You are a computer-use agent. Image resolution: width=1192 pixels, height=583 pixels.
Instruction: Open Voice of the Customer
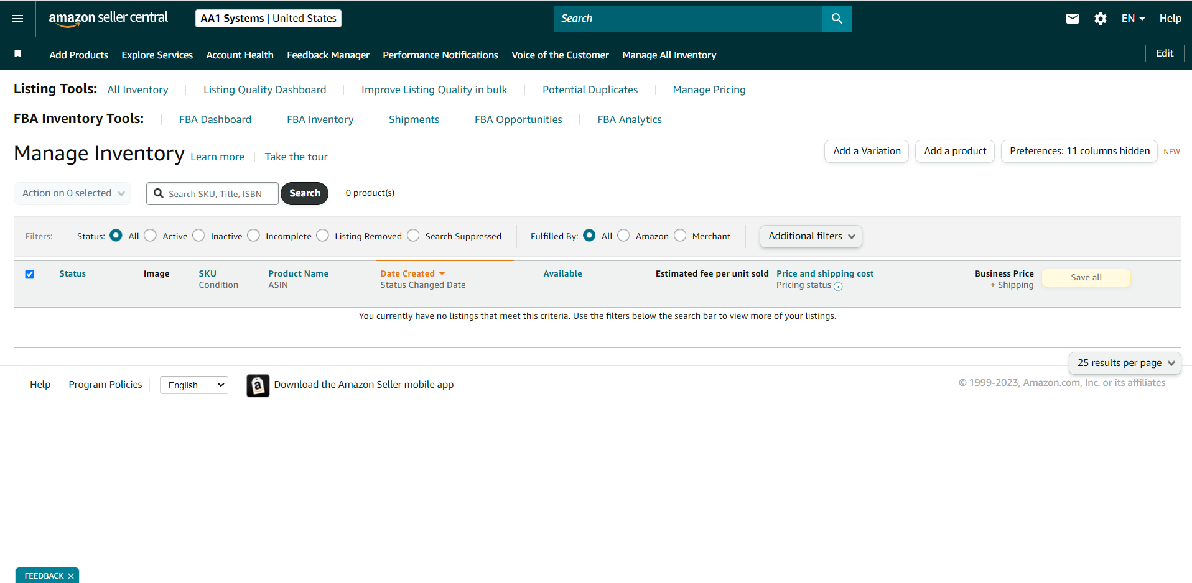(x=560, y=55)
